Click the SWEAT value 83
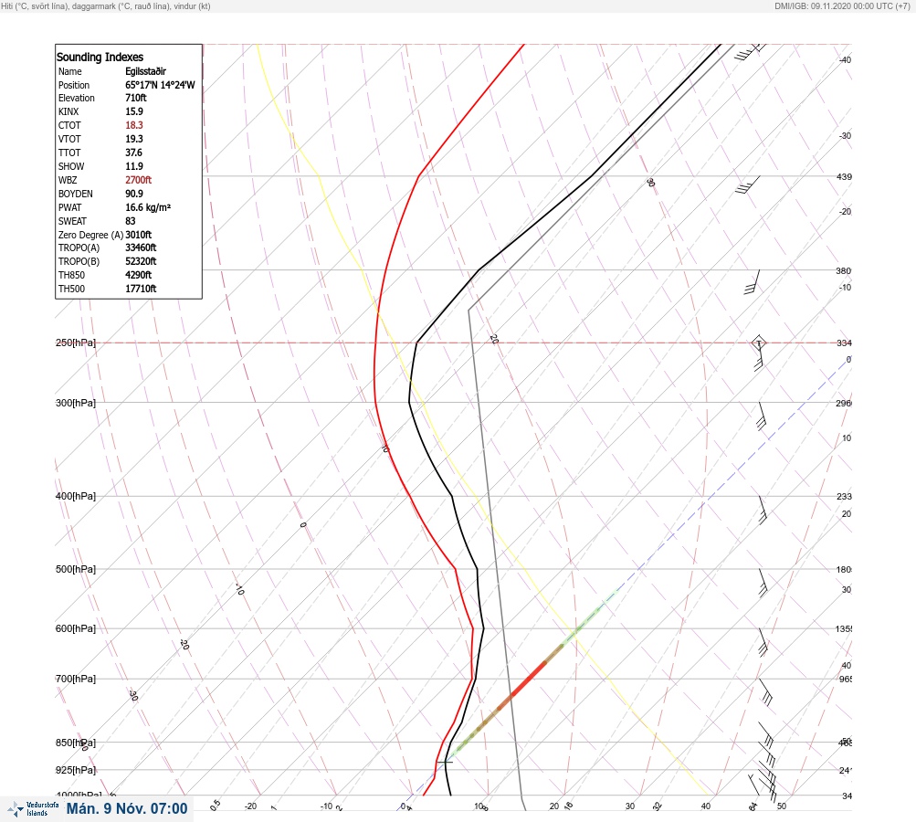Viewport: 916px width, 822px height. tap(131, 221)
